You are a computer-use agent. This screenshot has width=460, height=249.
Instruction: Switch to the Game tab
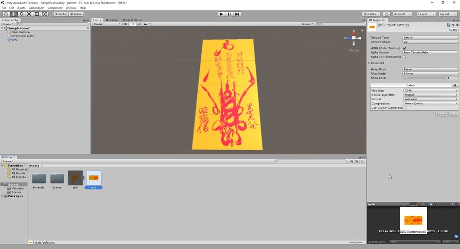coord(112,20)
